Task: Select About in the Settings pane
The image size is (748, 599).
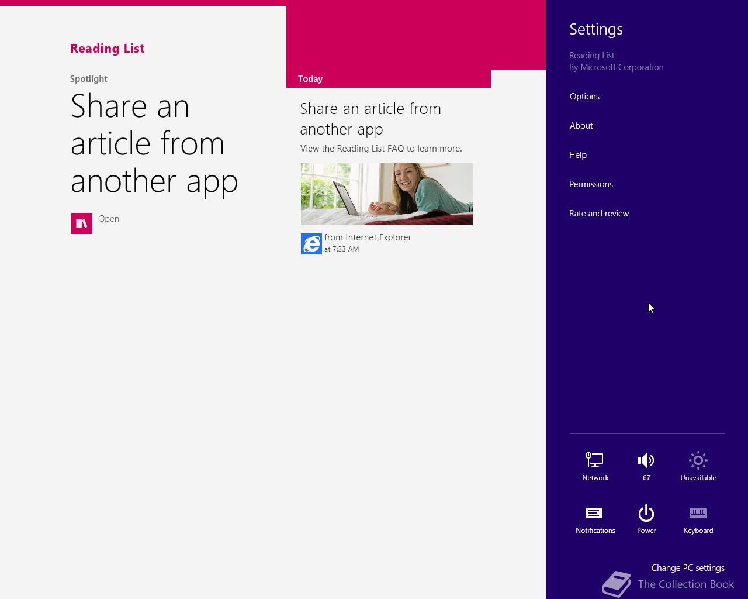Action: 581,126
